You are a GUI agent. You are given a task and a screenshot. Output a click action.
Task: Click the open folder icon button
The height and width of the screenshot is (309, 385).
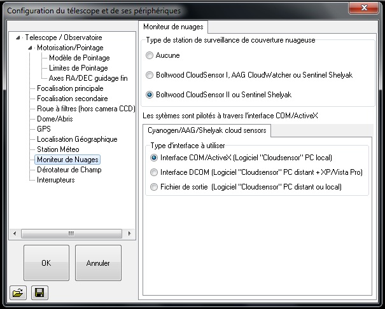point(16,292)
